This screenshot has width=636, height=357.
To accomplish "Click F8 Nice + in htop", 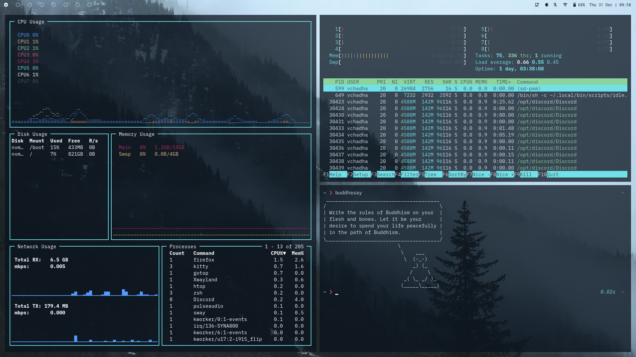I will 502,175.
